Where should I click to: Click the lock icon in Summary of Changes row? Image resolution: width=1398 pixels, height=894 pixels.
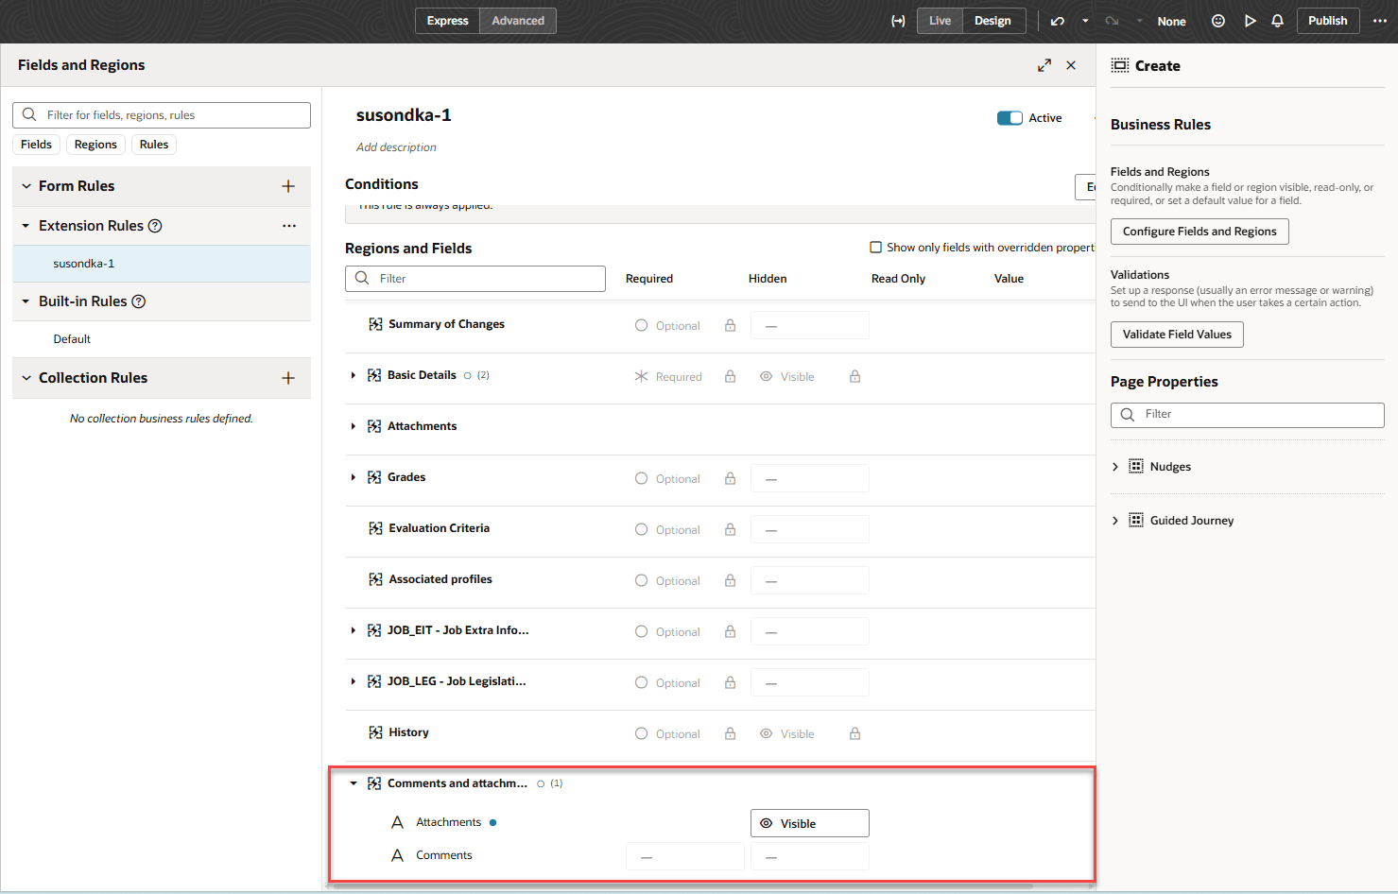tap(730, 325)
